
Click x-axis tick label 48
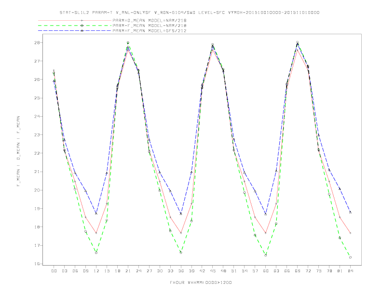point(223,271)
